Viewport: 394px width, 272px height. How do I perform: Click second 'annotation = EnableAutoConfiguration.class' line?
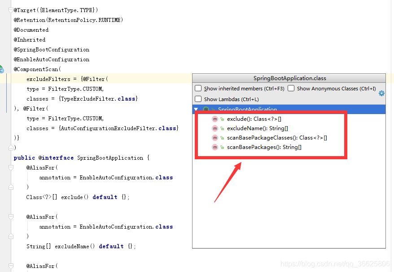tap(106, 227)
